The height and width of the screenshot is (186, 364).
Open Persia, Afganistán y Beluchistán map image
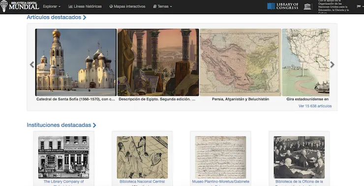(241, 62)
